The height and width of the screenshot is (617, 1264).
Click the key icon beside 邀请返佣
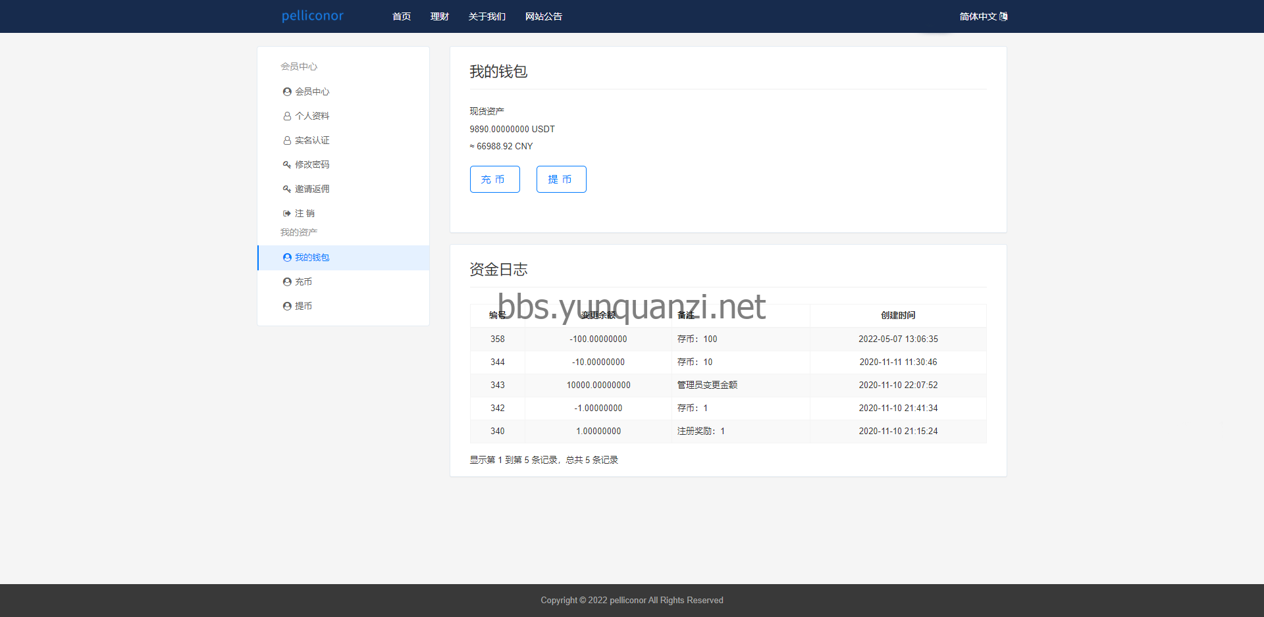[x=287, y=189]
